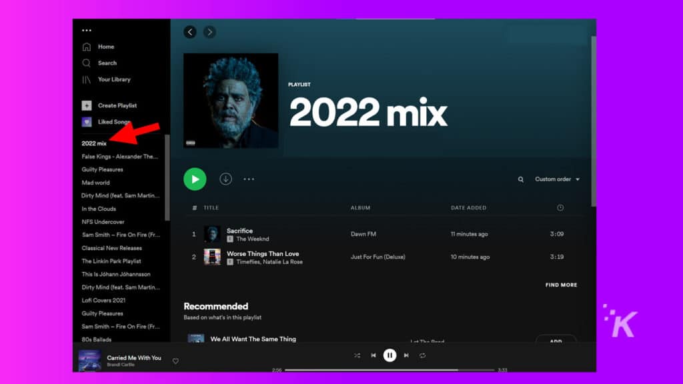
Task: Open more options for 2022 mix playlist
Action: click(x=249, y=179)
